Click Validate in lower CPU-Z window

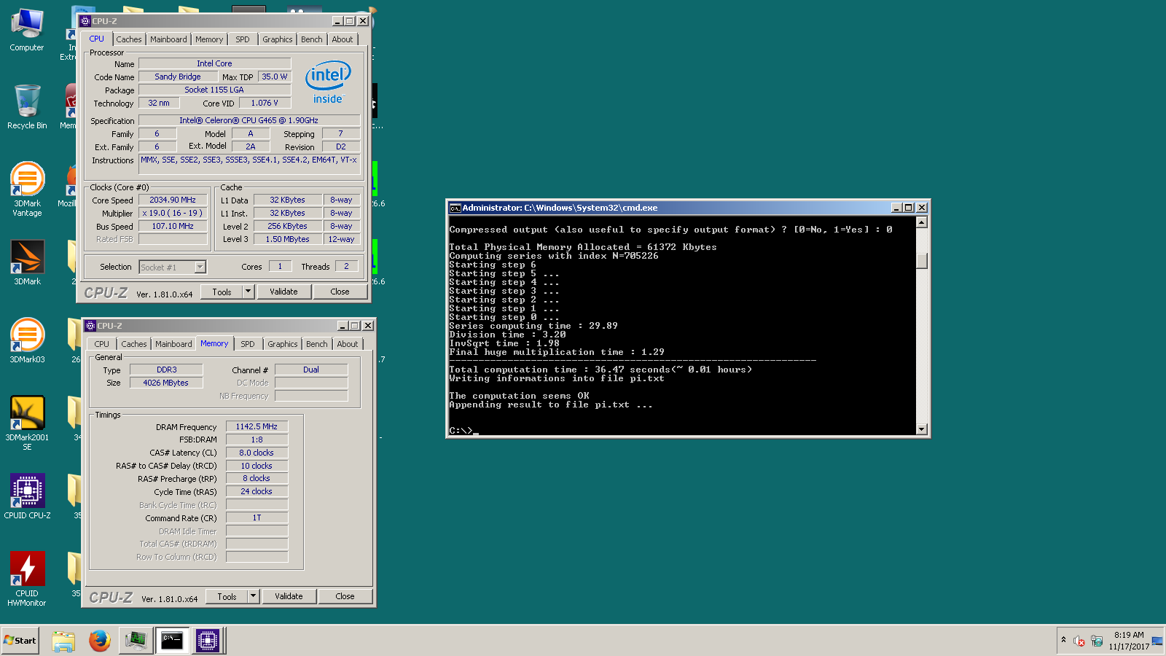[x=289, y=596]
